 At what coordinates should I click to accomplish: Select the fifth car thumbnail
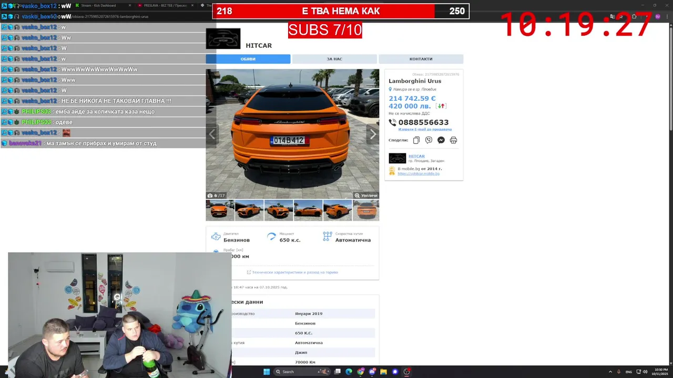pyautogui.click(x=337, y=211)
